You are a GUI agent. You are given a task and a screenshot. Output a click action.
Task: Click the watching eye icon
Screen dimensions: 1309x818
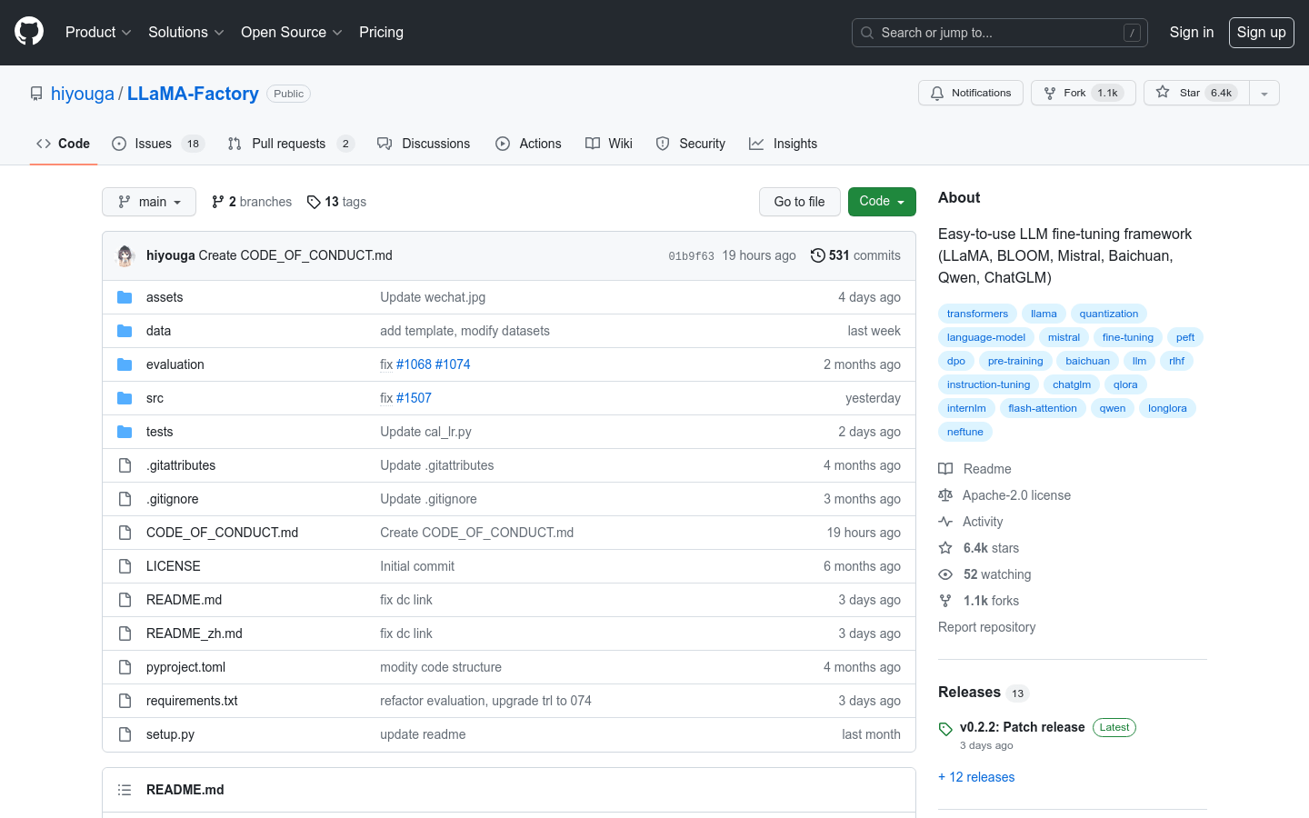click(945, 574)
